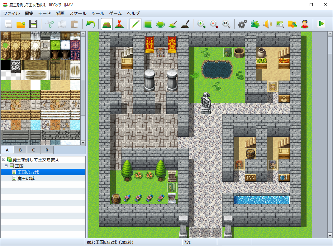Open the ファイル menu
Image resolution: width=333 pixels, height=246 pixels.
(12, 13)
